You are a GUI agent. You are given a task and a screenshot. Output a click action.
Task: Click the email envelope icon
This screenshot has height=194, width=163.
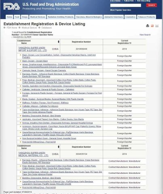click(157, 26)
